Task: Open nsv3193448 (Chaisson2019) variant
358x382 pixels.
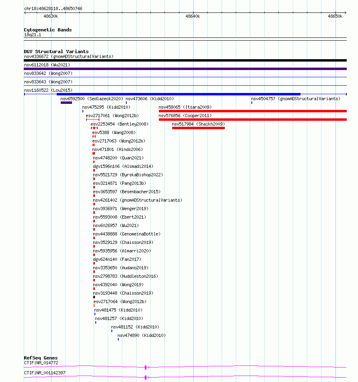Action: tap(123, 293)
